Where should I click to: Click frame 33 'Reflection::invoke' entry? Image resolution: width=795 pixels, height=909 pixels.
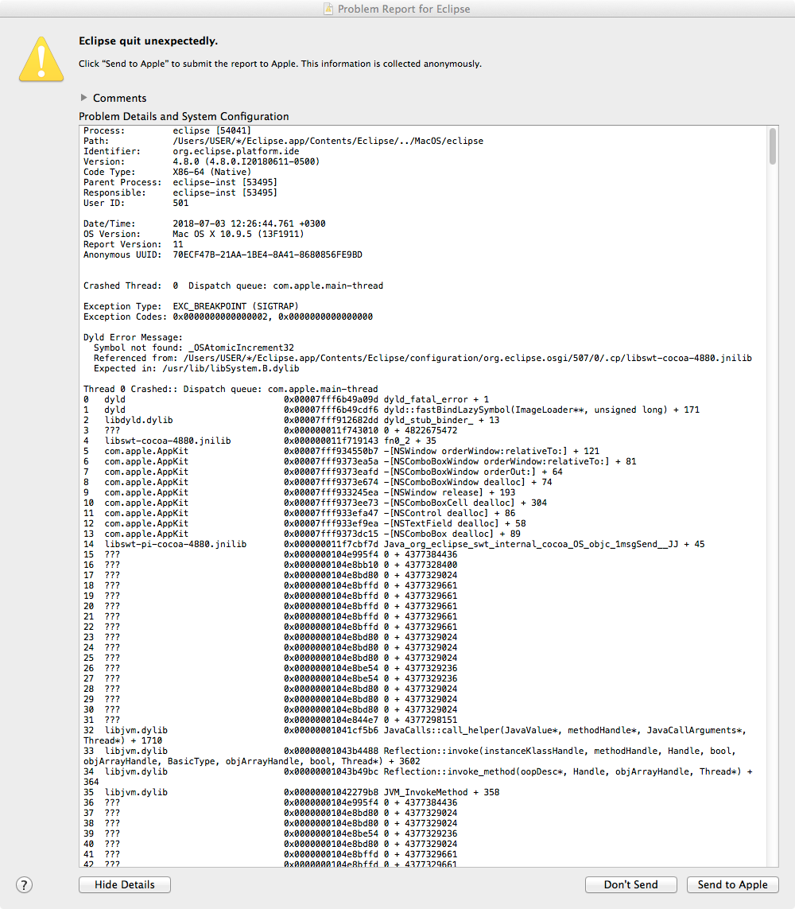[409, 756]
